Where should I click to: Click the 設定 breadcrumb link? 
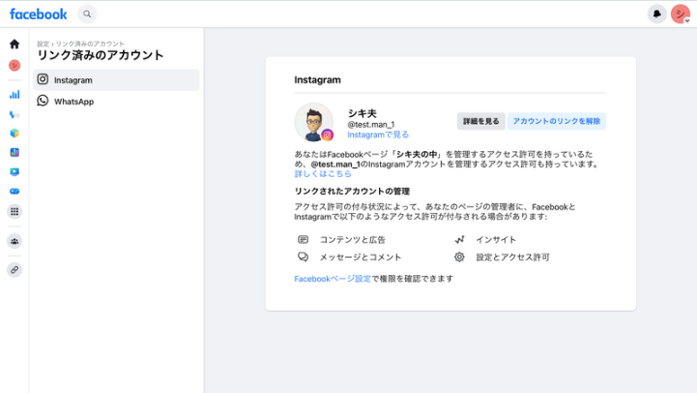[x=44, y=44]
